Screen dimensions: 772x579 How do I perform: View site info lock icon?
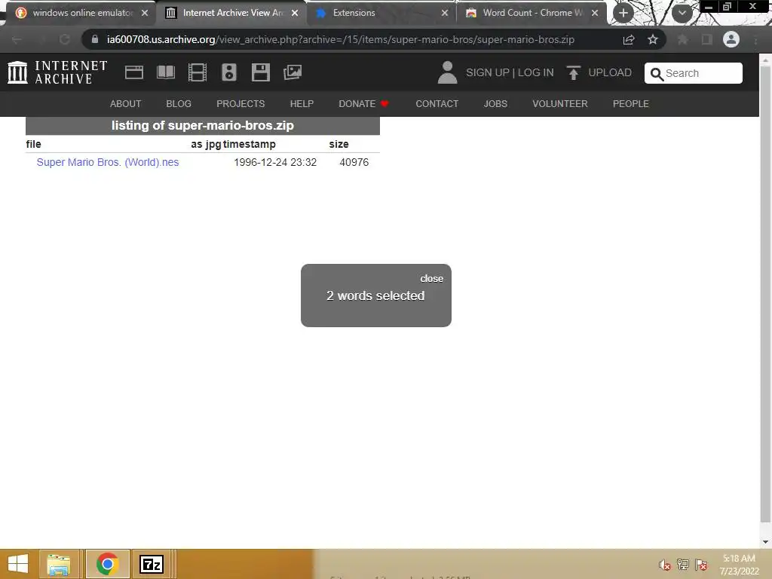[95, 39]
